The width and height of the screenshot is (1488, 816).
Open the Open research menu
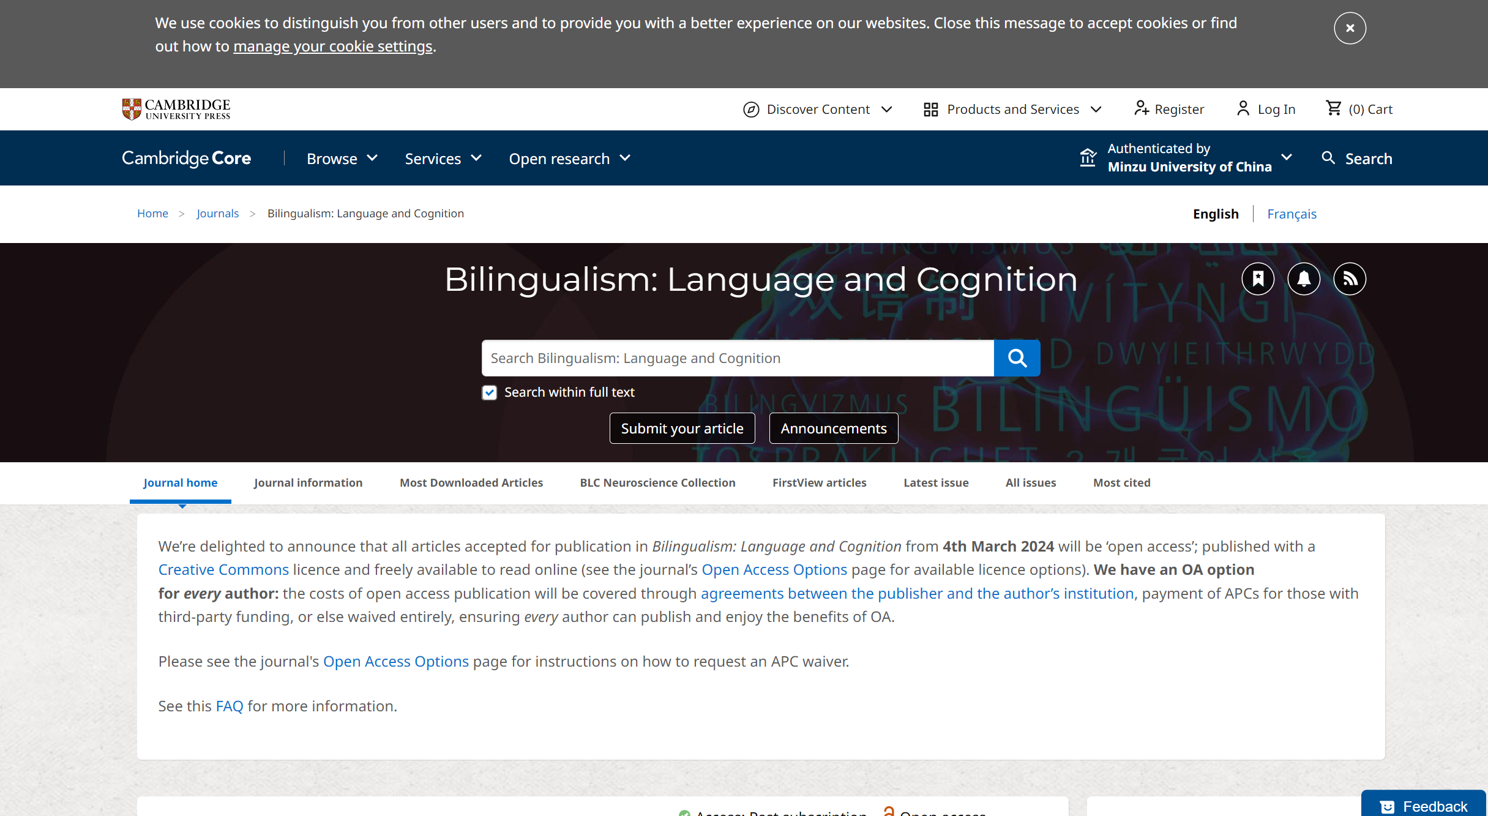pyautogui.click(x=559, y=159)
